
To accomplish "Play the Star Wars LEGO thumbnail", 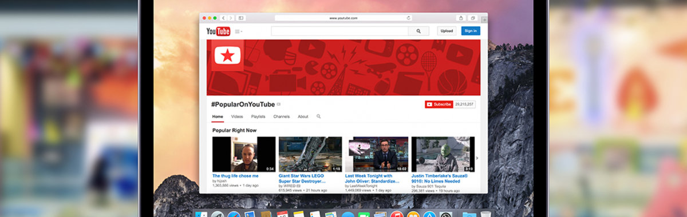I will pyautogui.click(x=310, y=154).
